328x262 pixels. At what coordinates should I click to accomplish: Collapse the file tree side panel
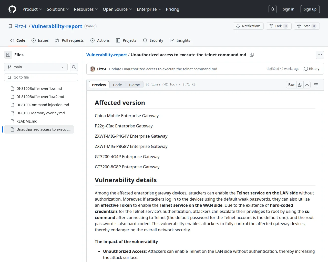8,55
